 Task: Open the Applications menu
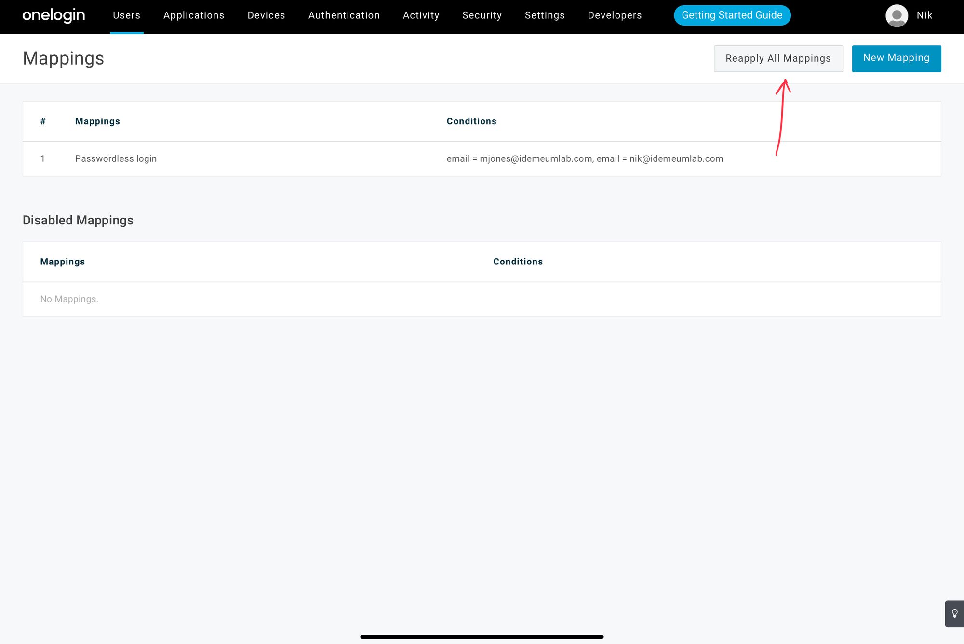194,15
